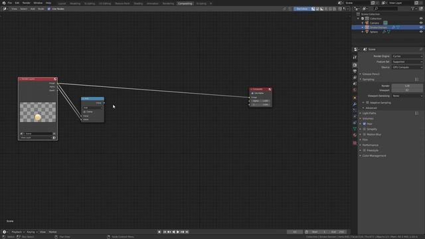Enable the Motion Blur checkbox
Screen dimensions: 425x239
365,134
